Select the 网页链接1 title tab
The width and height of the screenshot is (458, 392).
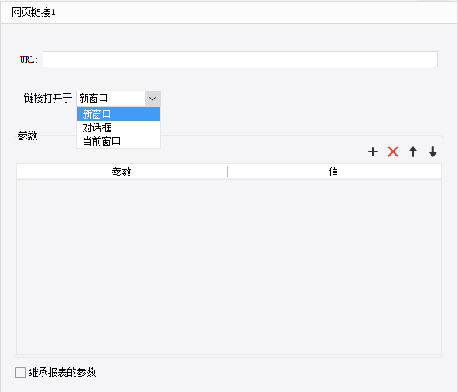coord(33,12)
